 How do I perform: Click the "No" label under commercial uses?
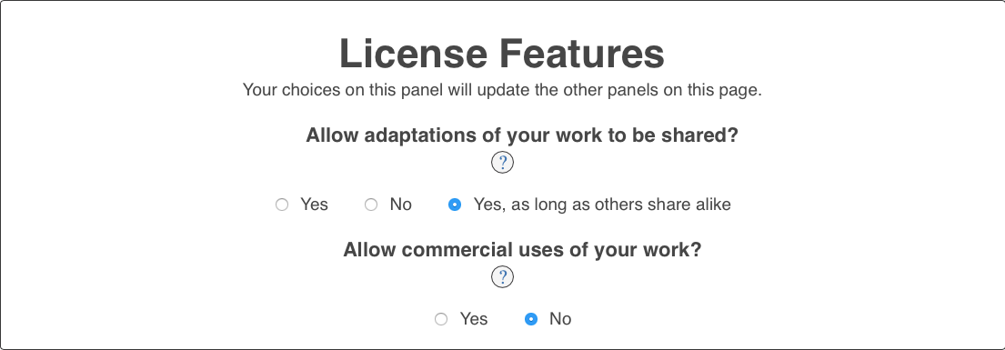(560, 318)
